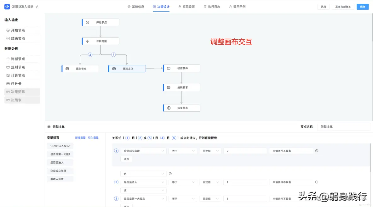The image size is (373, 207).
Task: Remove condition one via its minus icon
Action: coord(317,151)
